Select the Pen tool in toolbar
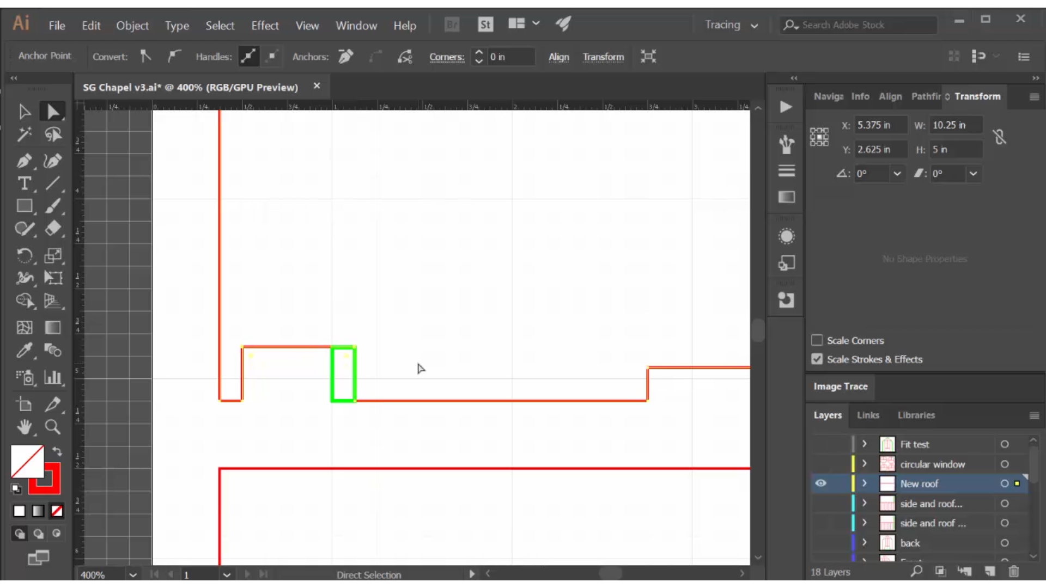The width and height of the screenshot is (1046, 588). click(x=25, y=160)
